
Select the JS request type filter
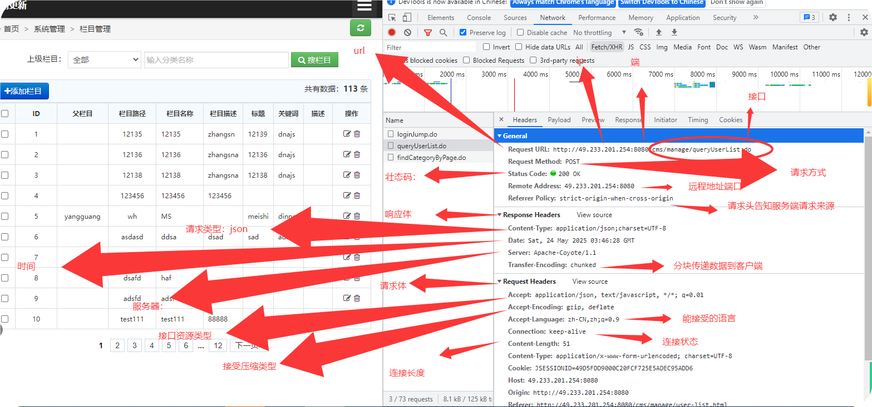click(x=631, y=47)
